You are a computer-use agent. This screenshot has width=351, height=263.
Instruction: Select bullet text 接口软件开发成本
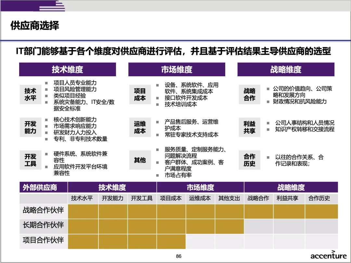point(186,98)
